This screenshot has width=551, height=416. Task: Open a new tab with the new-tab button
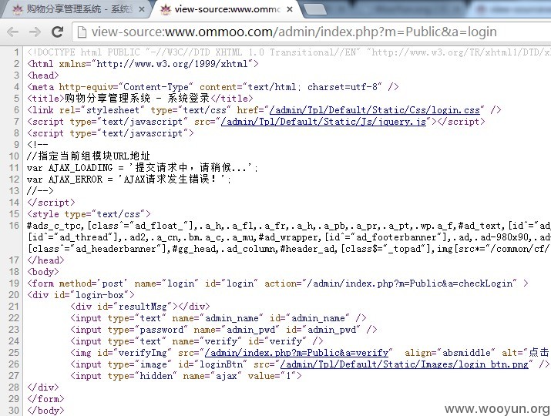coord(314,9)
